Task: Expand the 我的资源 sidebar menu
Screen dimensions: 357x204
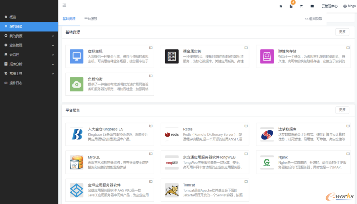Action: pos(29,36)
